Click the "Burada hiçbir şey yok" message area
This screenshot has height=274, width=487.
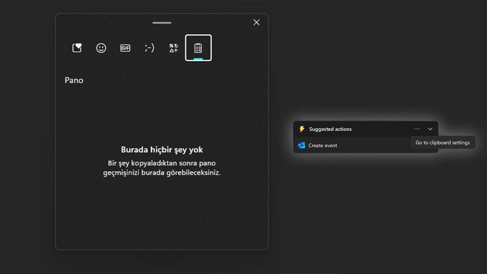pos(162,150)
